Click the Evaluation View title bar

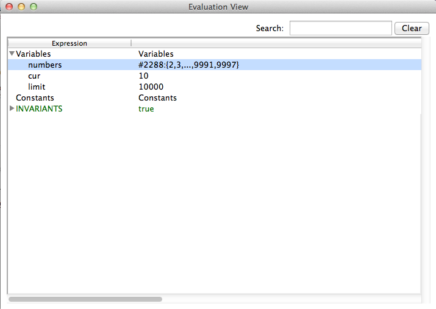(218, 7)
